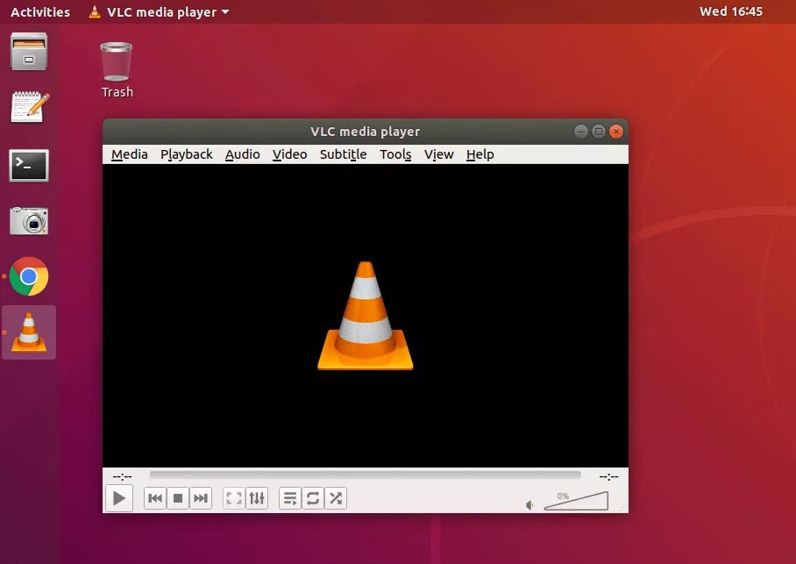
Task: Set volume on the triangular volume slider
Action: tap(576, 501)
